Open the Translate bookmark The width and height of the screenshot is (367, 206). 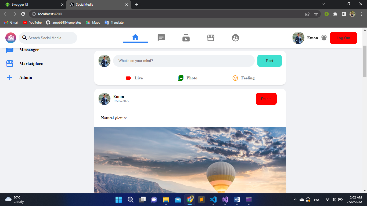(x=114, y=23)
